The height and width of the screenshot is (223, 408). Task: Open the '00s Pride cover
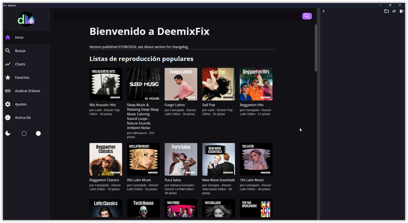coord(181,208)
